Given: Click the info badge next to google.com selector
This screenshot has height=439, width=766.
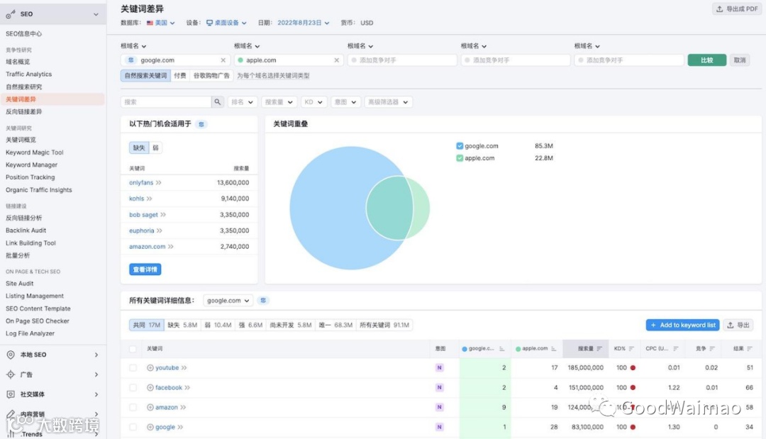Looking at the screenshot, I should (263, 300).
